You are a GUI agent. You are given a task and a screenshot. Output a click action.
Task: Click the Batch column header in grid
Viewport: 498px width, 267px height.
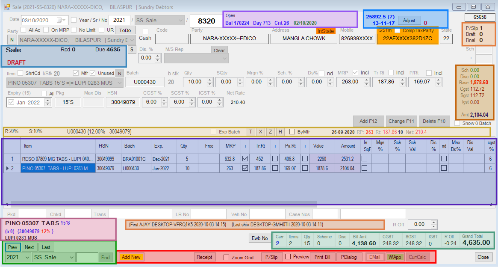click(130, 146)
